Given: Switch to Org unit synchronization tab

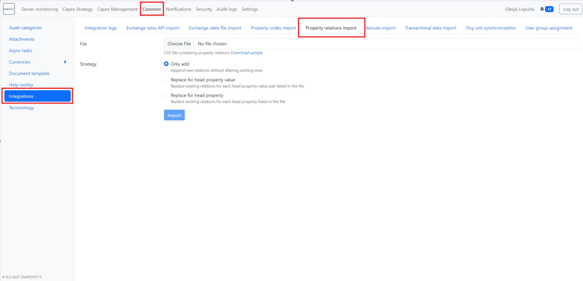Looking at the screenshot, I should 491,28.
